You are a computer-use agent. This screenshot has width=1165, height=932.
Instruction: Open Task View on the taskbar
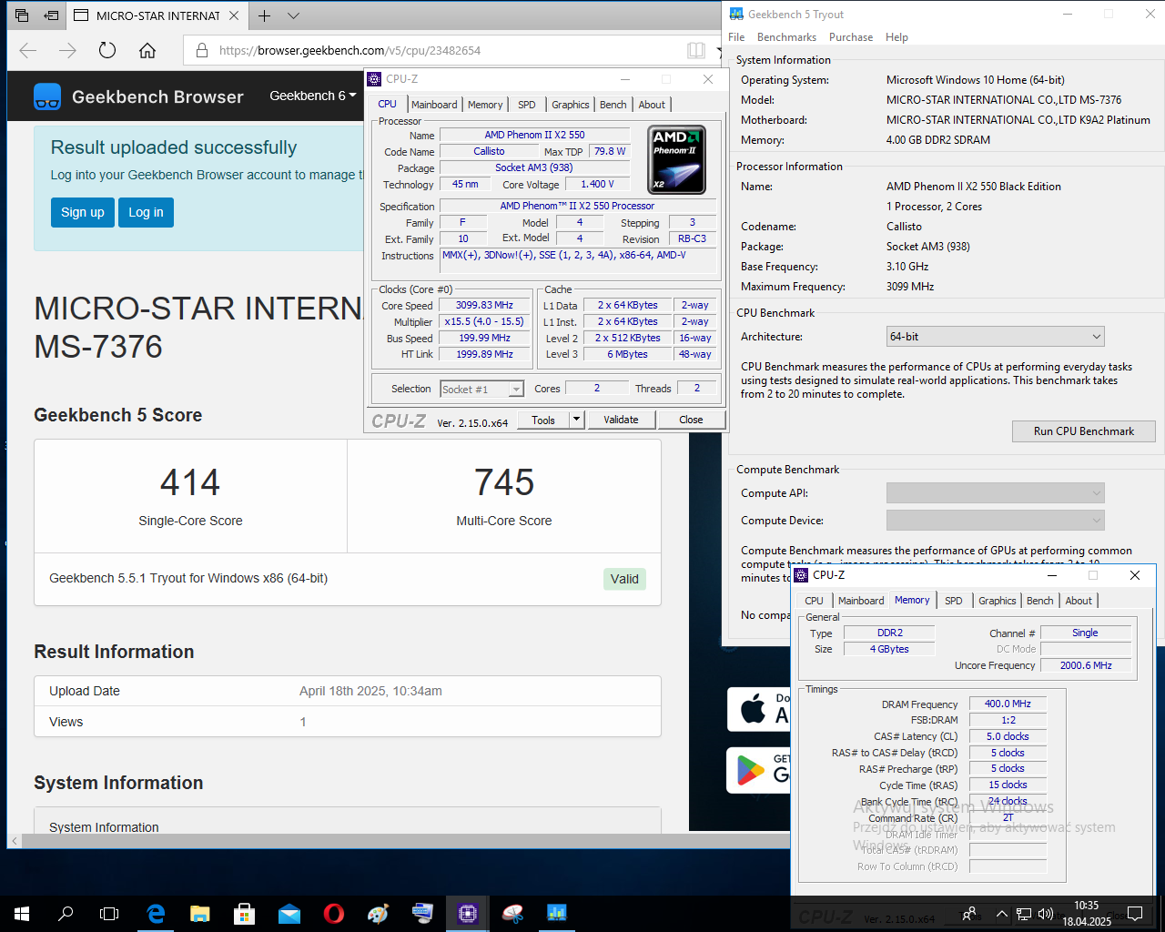point(109,914)
